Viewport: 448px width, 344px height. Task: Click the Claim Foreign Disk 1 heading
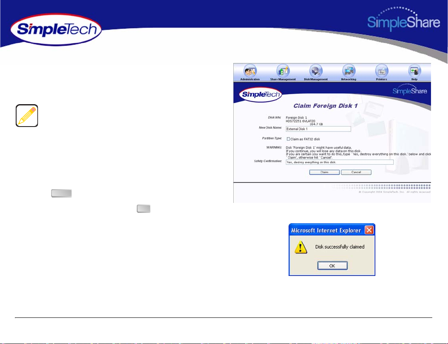[325, 106]
